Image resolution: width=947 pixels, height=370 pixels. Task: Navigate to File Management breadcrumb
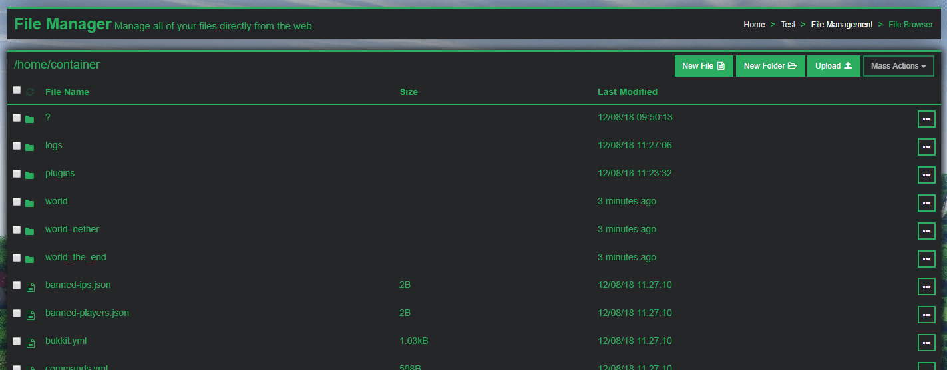click(842, 25)
